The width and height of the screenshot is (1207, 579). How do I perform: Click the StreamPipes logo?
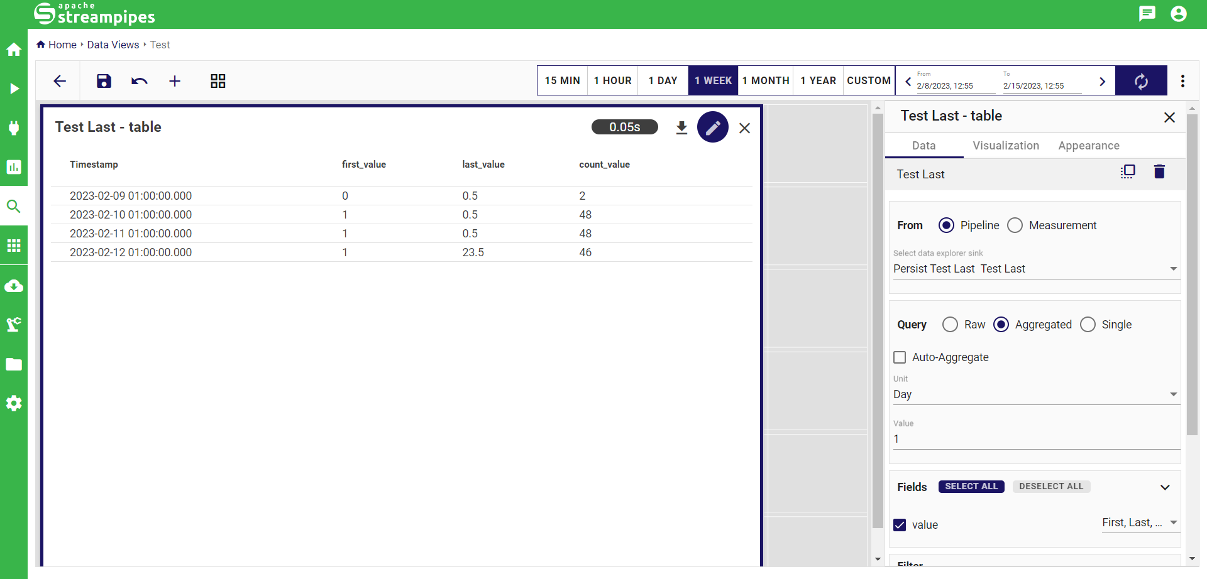[x=94, y=14]
